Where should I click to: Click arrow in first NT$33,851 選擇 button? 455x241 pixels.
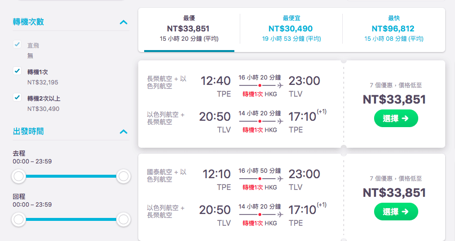point(405,118)
